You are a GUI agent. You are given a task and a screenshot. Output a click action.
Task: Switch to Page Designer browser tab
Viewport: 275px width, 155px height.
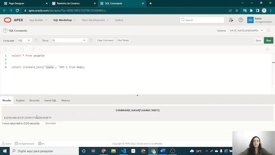25,3
